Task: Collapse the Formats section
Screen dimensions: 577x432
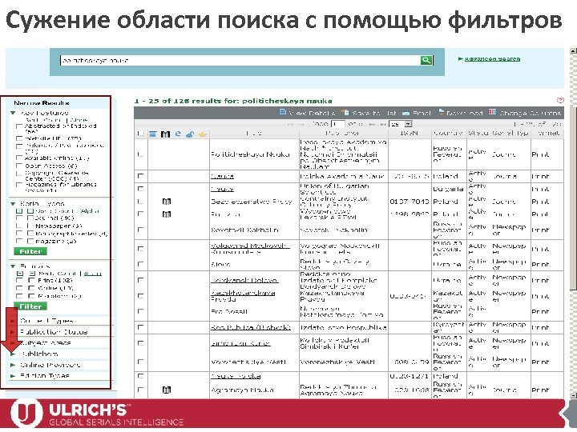Action: [13, 266]
